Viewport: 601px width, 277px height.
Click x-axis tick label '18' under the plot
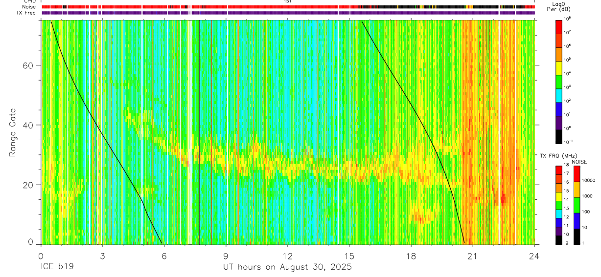pyautogui.click(x=411, y=256)
